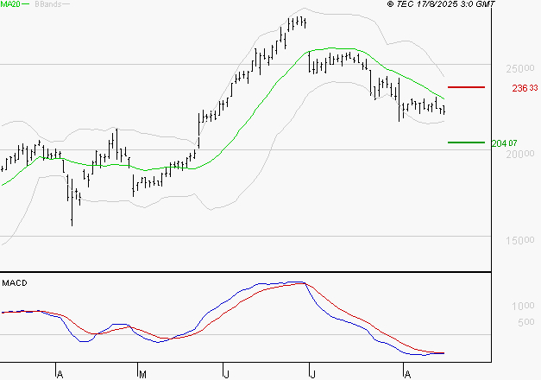Click the 500 MACD axis label
The image size is (541, 380).
525,322
